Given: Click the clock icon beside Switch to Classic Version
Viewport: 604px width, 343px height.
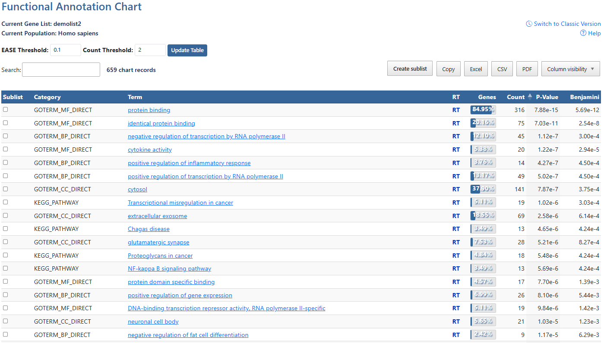Looking at the screenshot, I should point(529,24).
